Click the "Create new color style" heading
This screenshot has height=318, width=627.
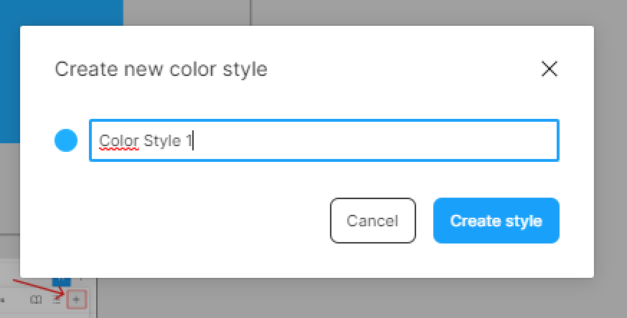(x=161, y=69)
